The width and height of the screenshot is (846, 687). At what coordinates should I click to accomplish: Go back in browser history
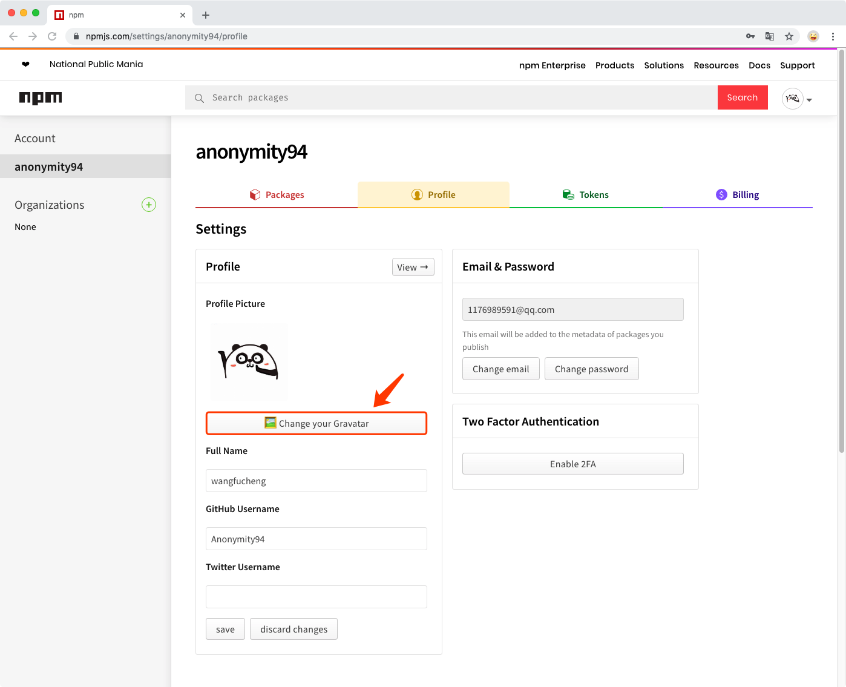click(x=13, y=36)
